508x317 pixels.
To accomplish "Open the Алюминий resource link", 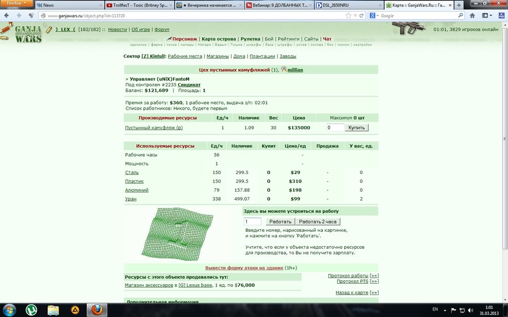I will click(137, 190).
